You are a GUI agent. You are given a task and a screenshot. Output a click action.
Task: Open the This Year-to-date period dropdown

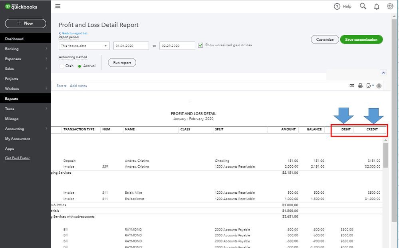84,46
